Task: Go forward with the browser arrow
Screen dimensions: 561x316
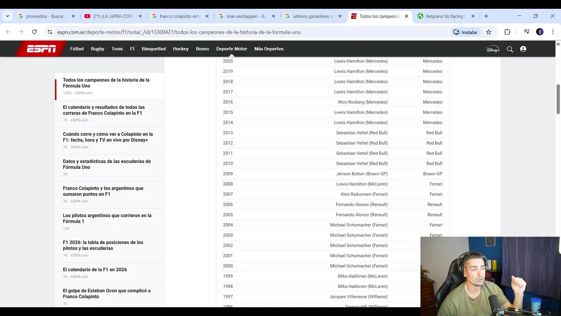Action: (21, 32)
